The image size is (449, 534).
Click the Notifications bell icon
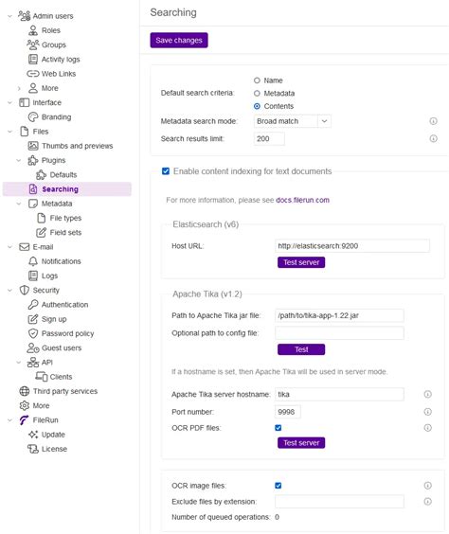(33, 261)
